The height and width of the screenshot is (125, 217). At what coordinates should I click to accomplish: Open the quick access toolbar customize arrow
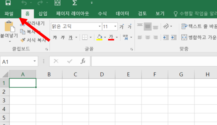coord(92,3)
